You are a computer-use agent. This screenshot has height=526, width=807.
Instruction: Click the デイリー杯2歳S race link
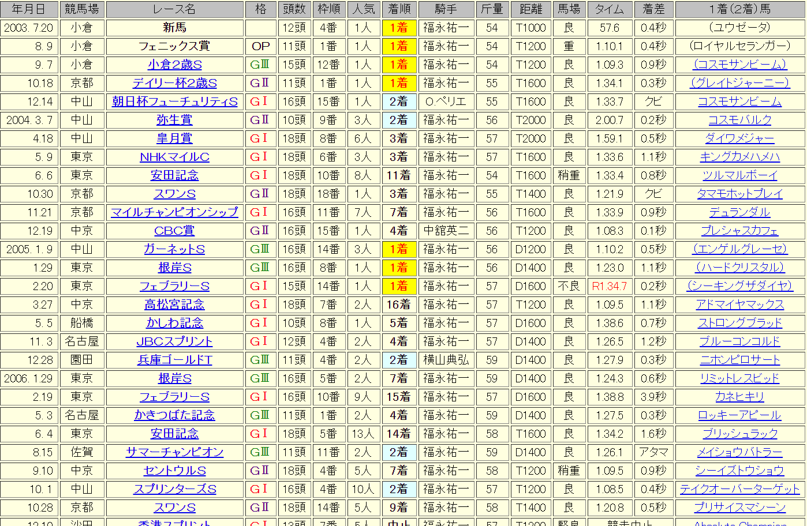tap(174, 83)
